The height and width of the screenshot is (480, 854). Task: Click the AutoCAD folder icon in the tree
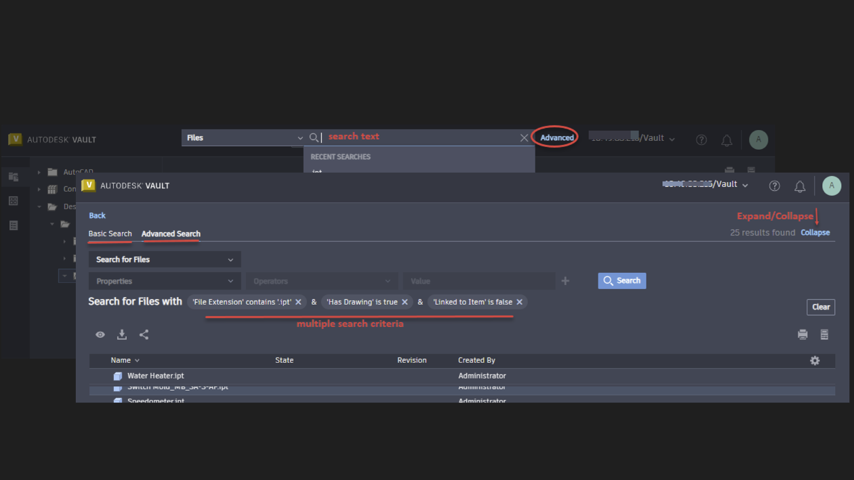coord(52,172)
